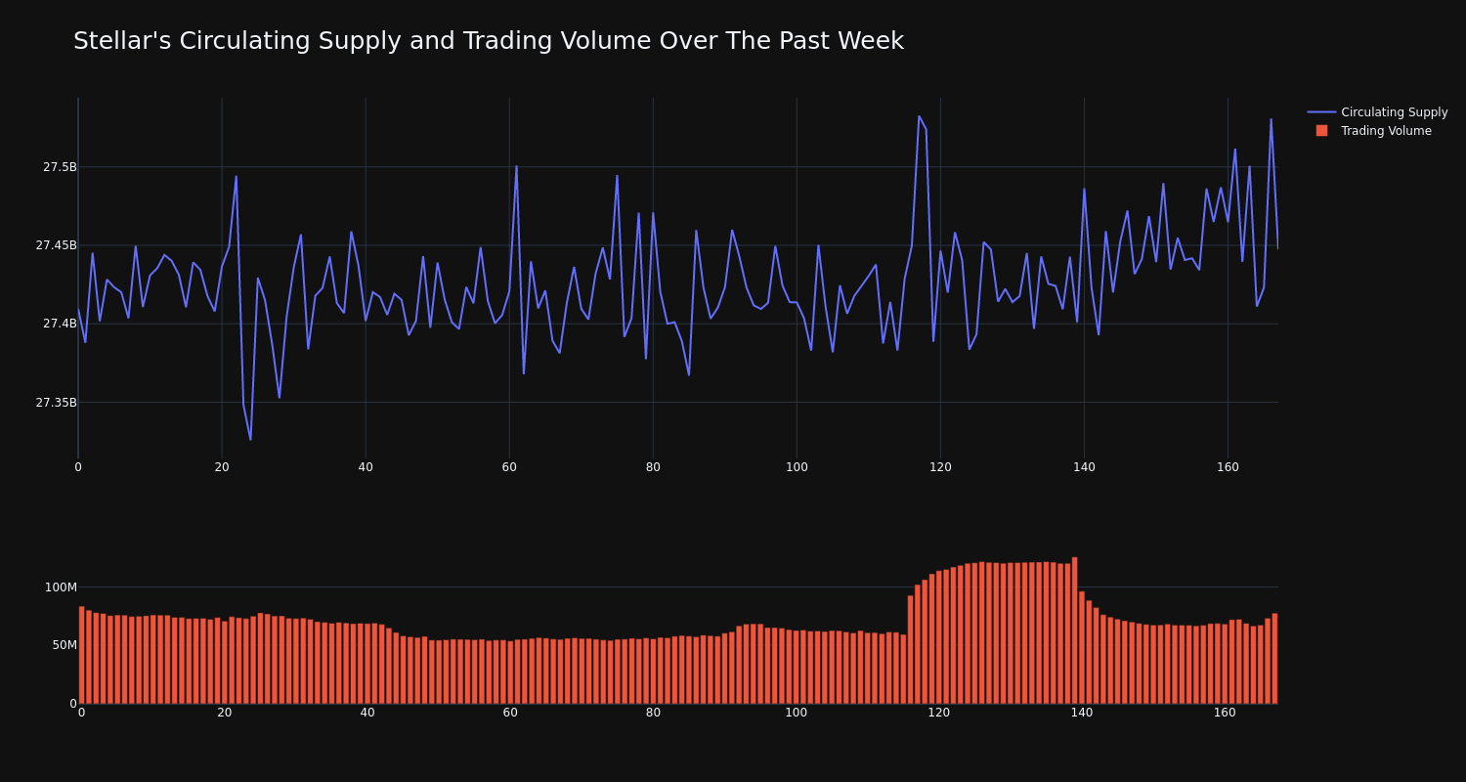
Task: Click the 120 tick on upper x-axis
Action: (940, 467)
